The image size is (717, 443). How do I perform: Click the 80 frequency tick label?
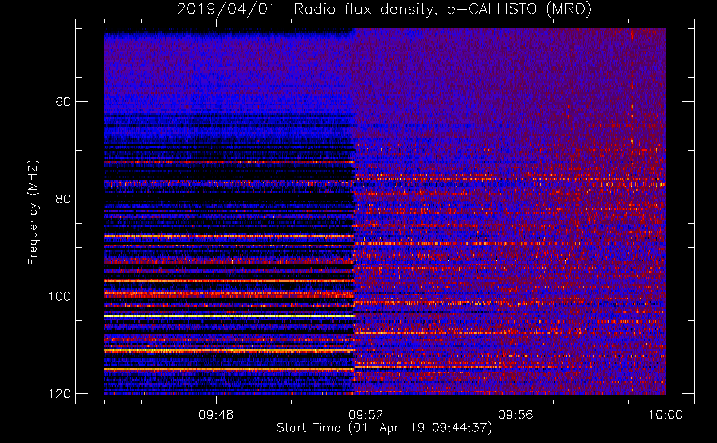pos(63,199)
